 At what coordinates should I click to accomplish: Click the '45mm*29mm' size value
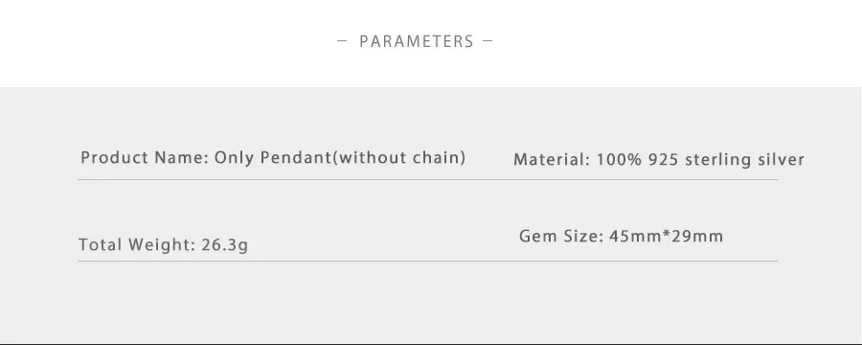tap(667, 237)
